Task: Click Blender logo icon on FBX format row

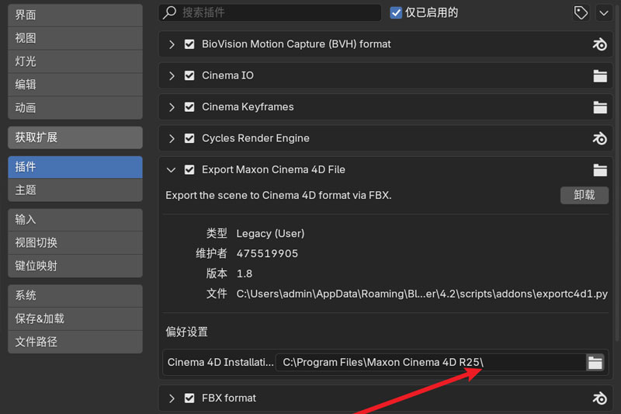Action: (x=599, y=398)
